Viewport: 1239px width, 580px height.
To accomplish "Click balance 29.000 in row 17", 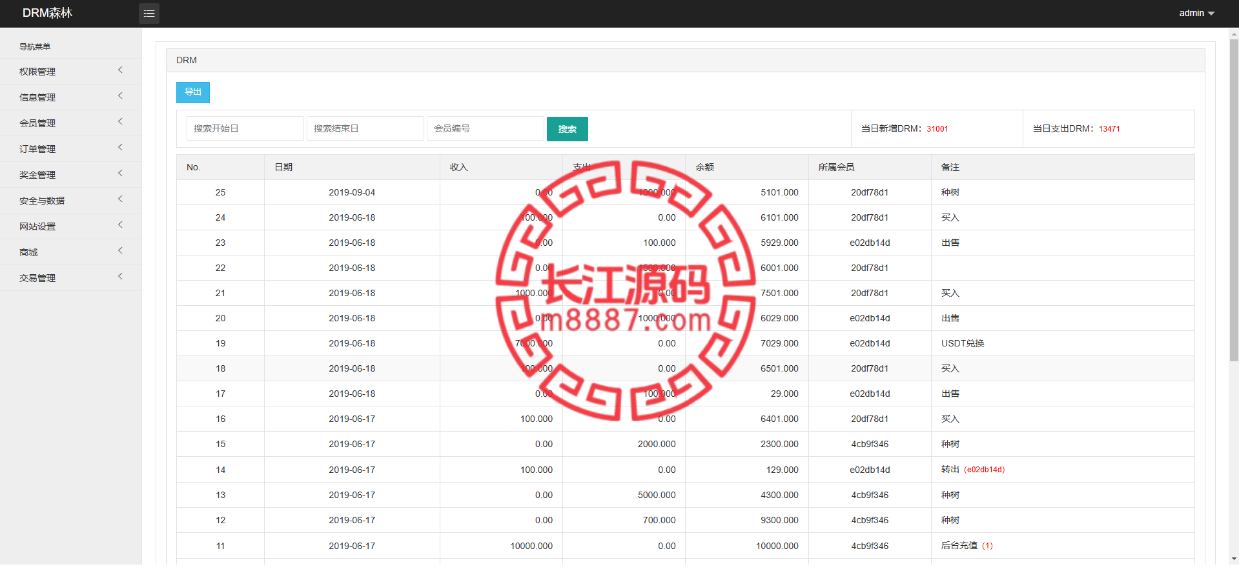I will tap(784, 394).
